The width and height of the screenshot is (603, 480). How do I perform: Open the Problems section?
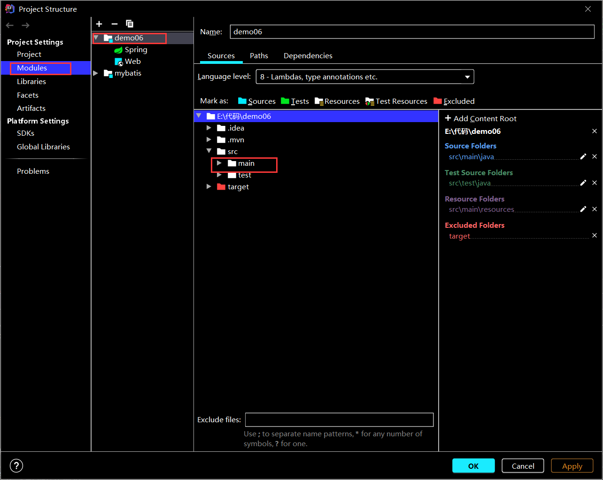point(33,171)
